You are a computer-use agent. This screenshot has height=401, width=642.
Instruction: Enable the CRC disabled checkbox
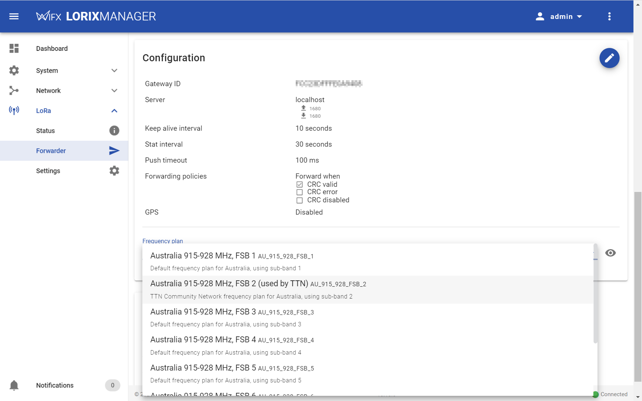coord(299,200)
